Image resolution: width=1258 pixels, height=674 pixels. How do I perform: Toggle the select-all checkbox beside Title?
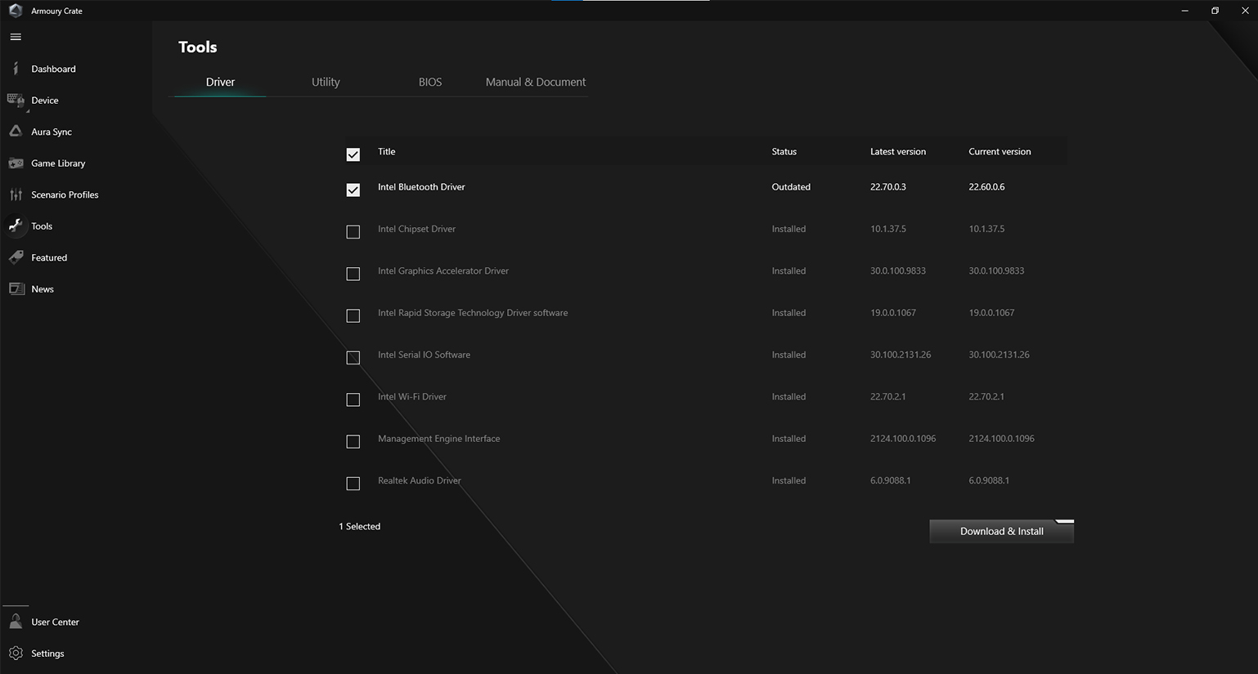[353, 154]
